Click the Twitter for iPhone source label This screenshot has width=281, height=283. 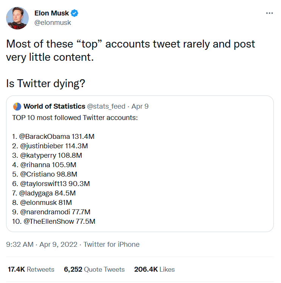(x=112, y=245)
